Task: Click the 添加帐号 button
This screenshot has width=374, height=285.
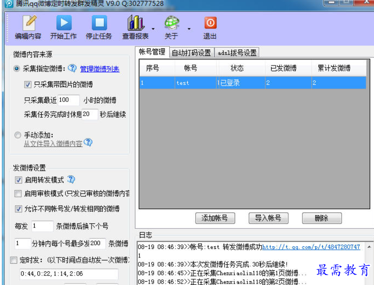Action: click(x=215, y=218)
